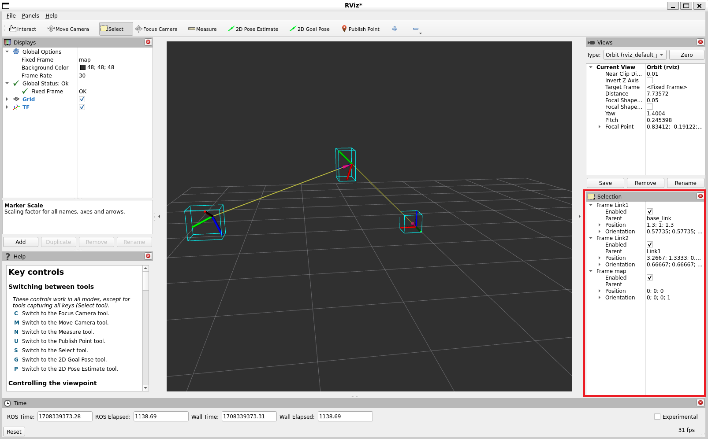This screenshot has height=439, width=708.
Task: Toggle the Grid display checkbox
Action: [82, 100]
